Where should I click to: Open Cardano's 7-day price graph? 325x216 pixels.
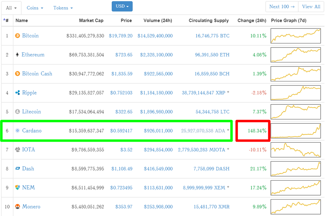[x=296, y=130]
